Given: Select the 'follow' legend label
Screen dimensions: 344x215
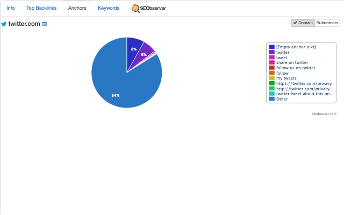Looking at the screenshot, I should click(282, 73).
